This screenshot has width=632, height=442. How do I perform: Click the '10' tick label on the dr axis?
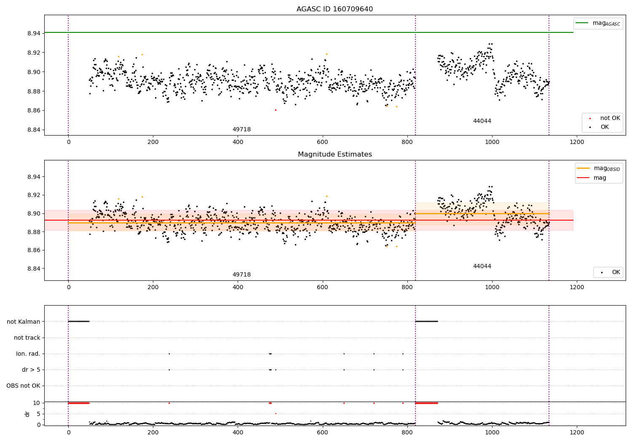coord(37,403)
